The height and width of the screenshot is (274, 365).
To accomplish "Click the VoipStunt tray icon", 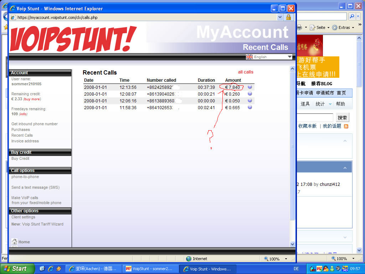I will click(319, 269).
